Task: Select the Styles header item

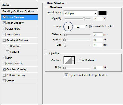Action: tap(20, 5)
